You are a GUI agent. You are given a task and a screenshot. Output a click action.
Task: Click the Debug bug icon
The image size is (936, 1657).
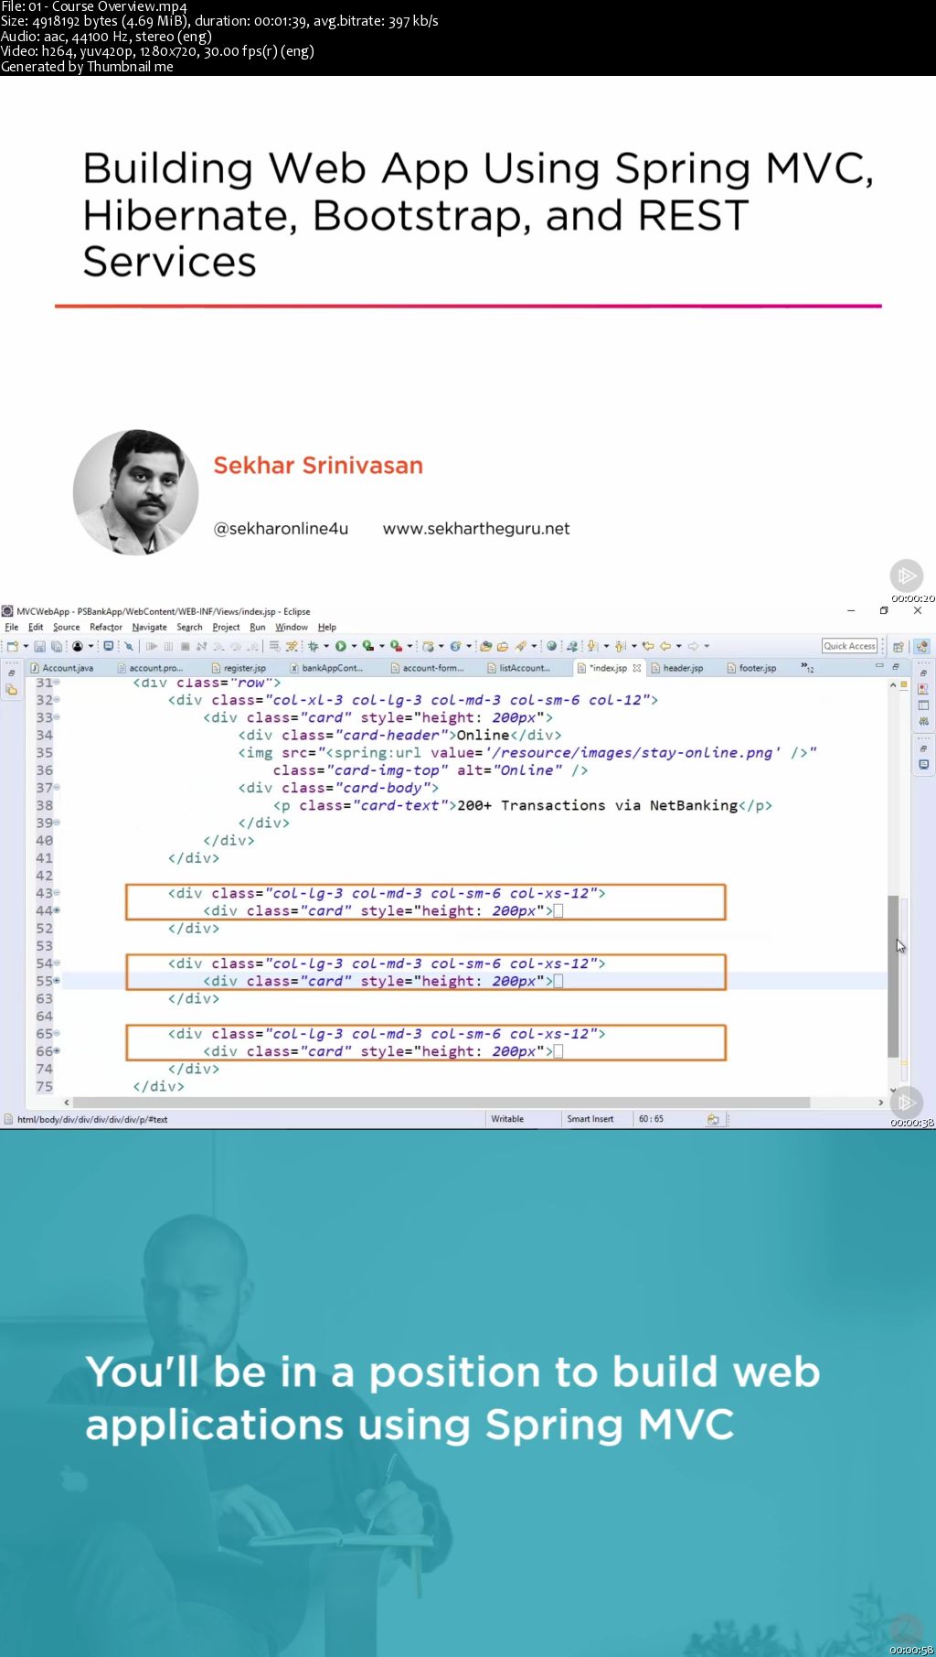tap(313, 646)
